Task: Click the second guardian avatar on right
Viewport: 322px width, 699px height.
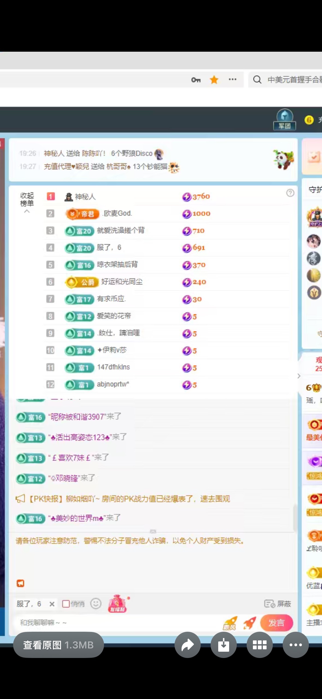Action: [314, 241]
